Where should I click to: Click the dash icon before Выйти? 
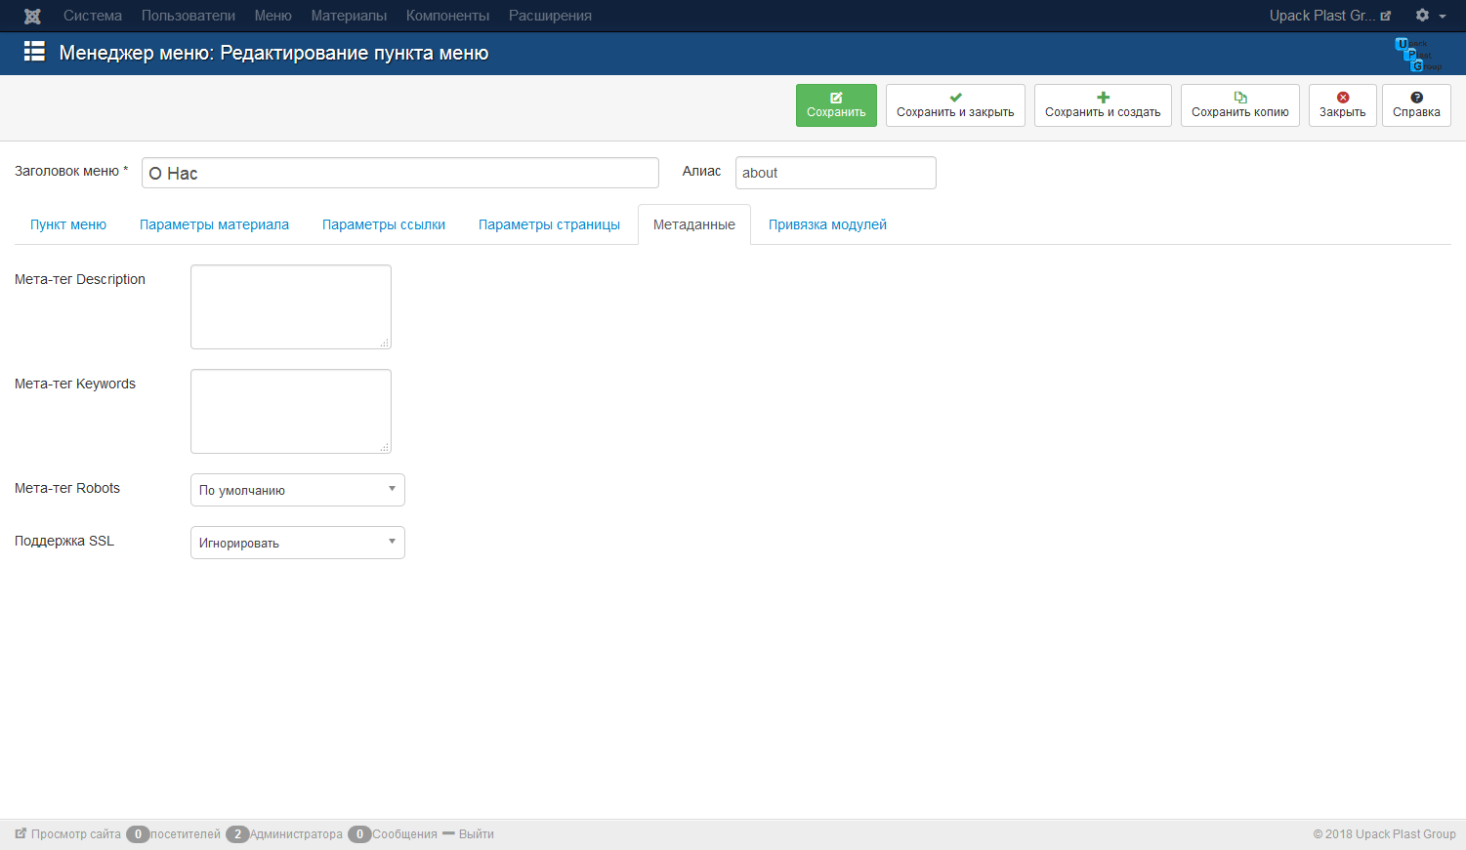click(x=448, y=833)
